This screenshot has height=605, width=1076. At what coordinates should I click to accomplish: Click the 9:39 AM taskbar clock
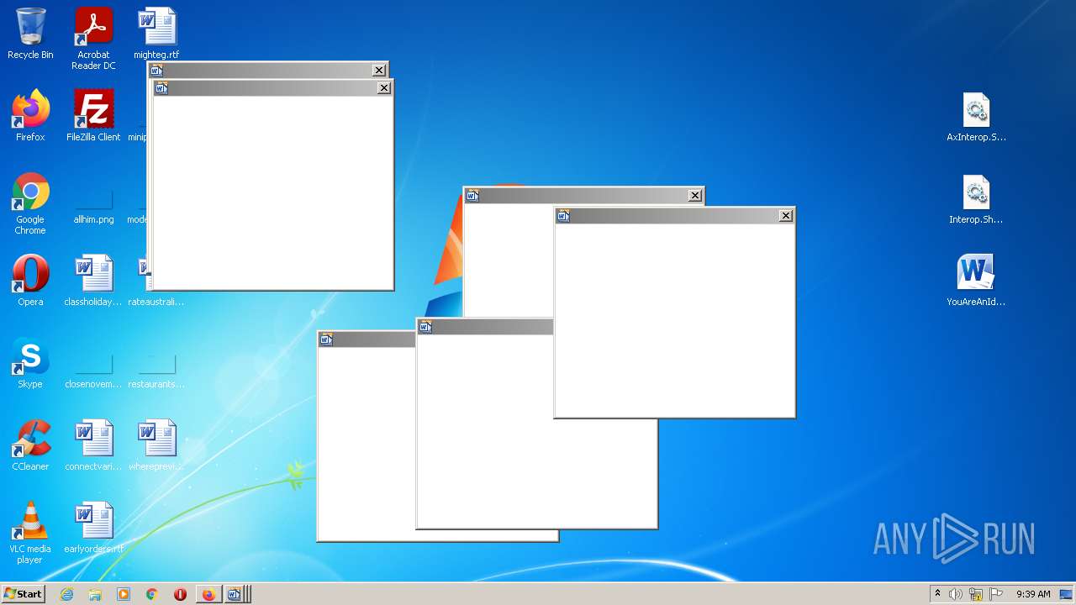pos(1033,594)
